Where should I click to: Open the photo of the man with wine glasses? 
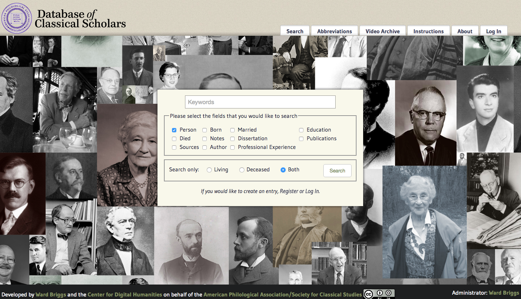click(65, 110)
